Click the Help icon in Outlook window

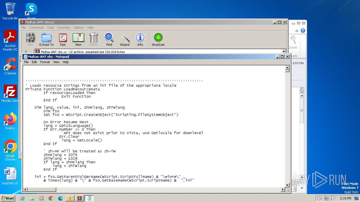click(303, 31)
